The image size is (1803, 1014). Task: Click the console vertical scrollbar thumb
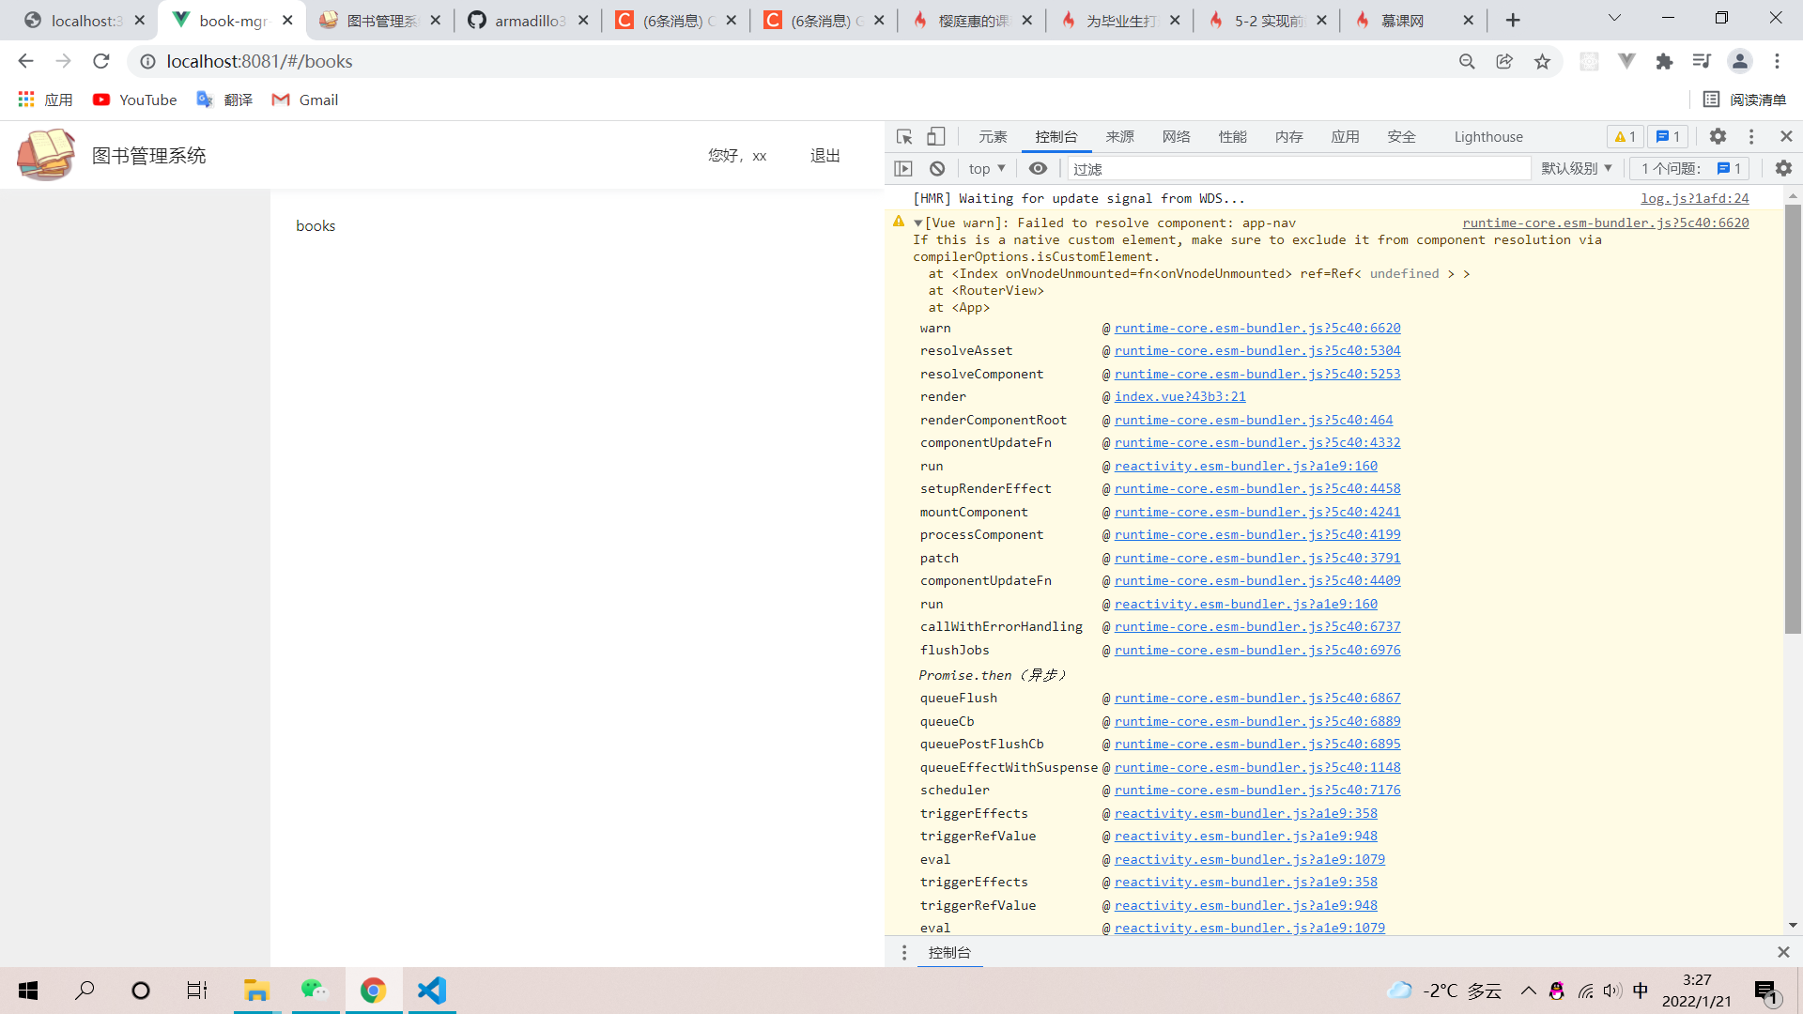1793,418
